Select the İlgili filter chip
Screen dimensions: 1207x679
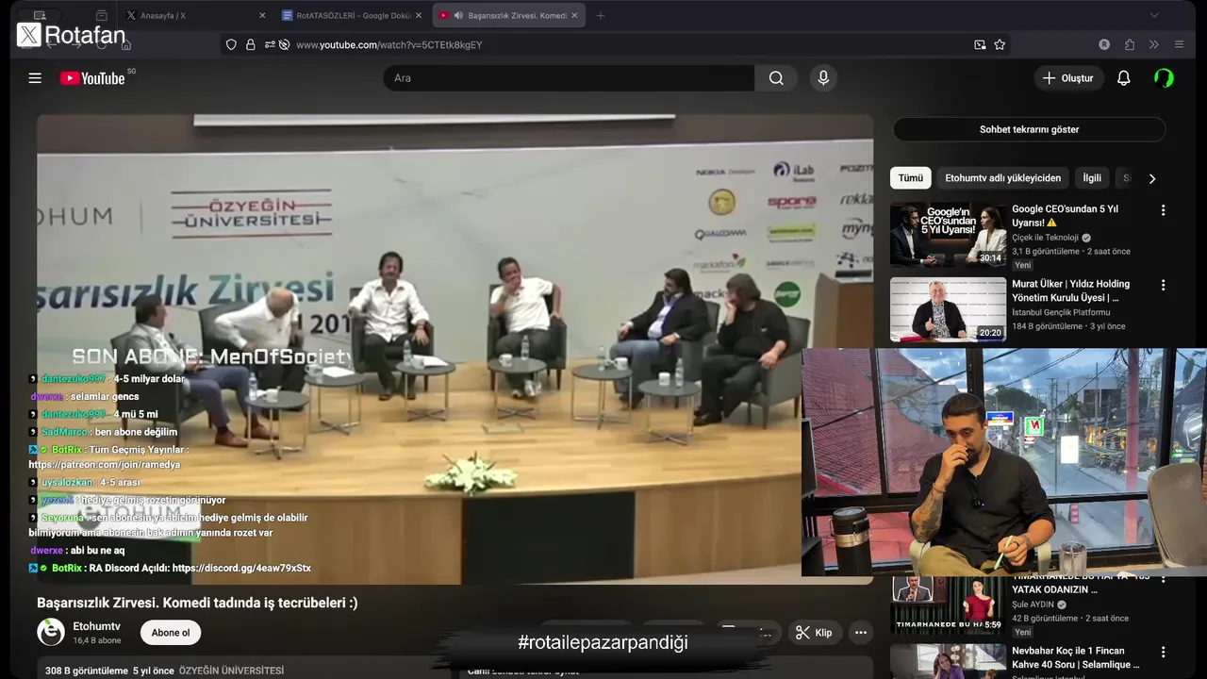coord(1091,177)
